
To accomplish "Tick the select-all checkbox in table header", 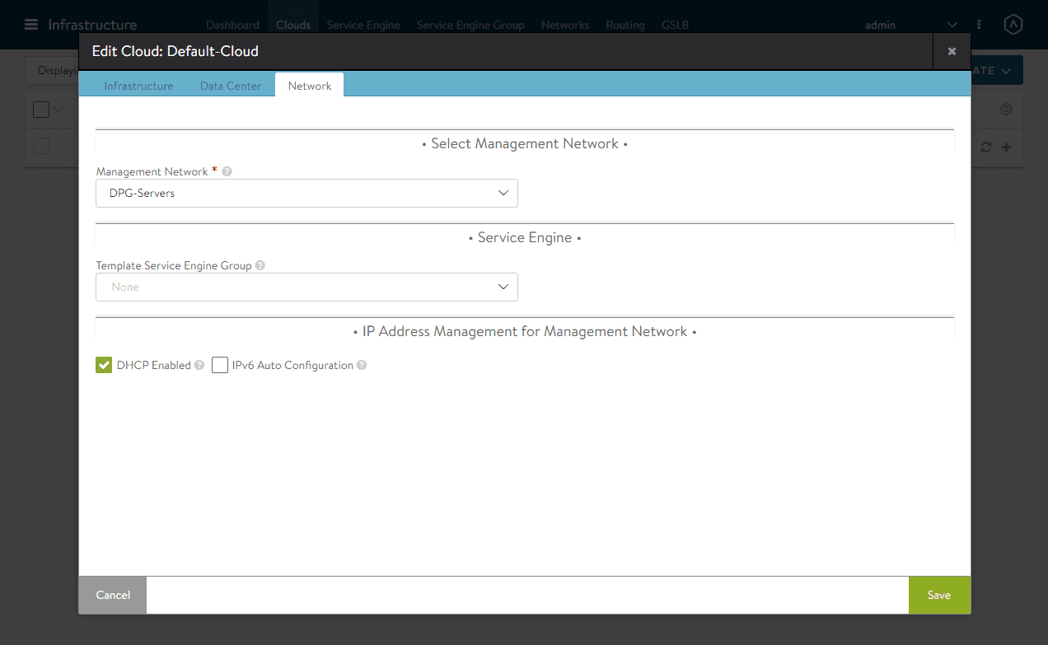I will [x=41, y=110].
